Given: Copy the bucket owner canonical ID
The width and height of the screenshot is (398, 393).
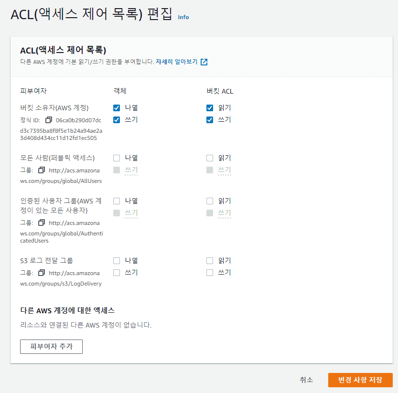Looking at the screenshot, I should pos(49,120).
